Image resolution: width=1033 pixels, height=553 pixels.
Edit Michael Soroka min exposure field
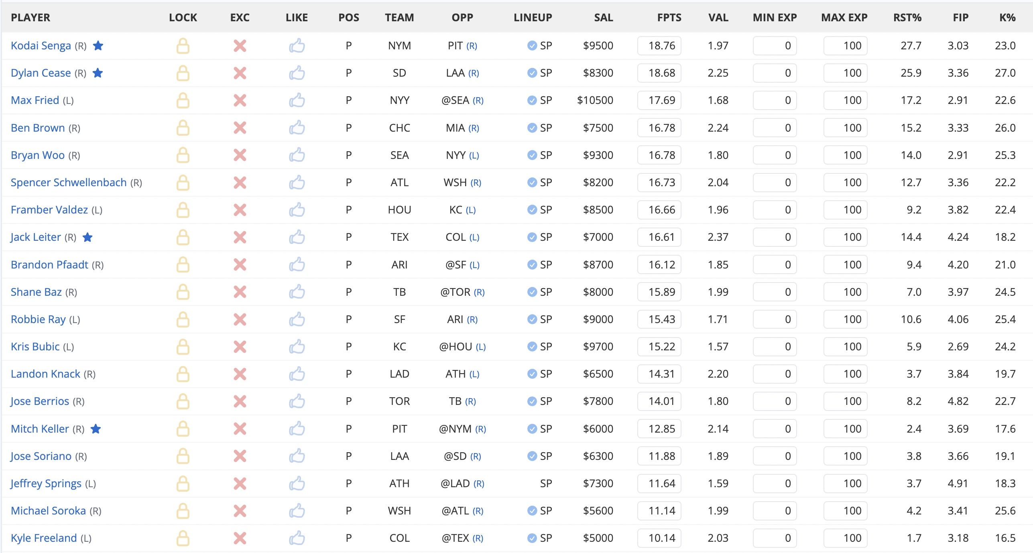775,511
